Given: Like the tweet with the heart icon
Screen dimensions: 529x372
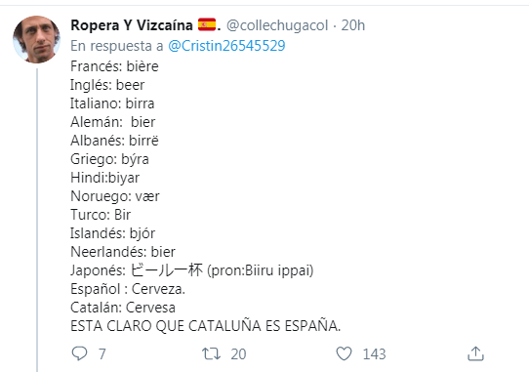Looking at the screenshot, I should pyautogui.click(x=345, y=353).
